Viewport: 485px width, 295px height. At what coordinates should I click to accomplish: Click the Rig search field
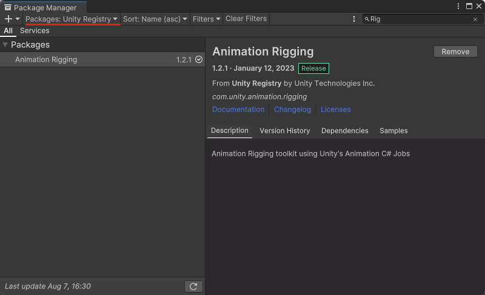click(423, 19)
